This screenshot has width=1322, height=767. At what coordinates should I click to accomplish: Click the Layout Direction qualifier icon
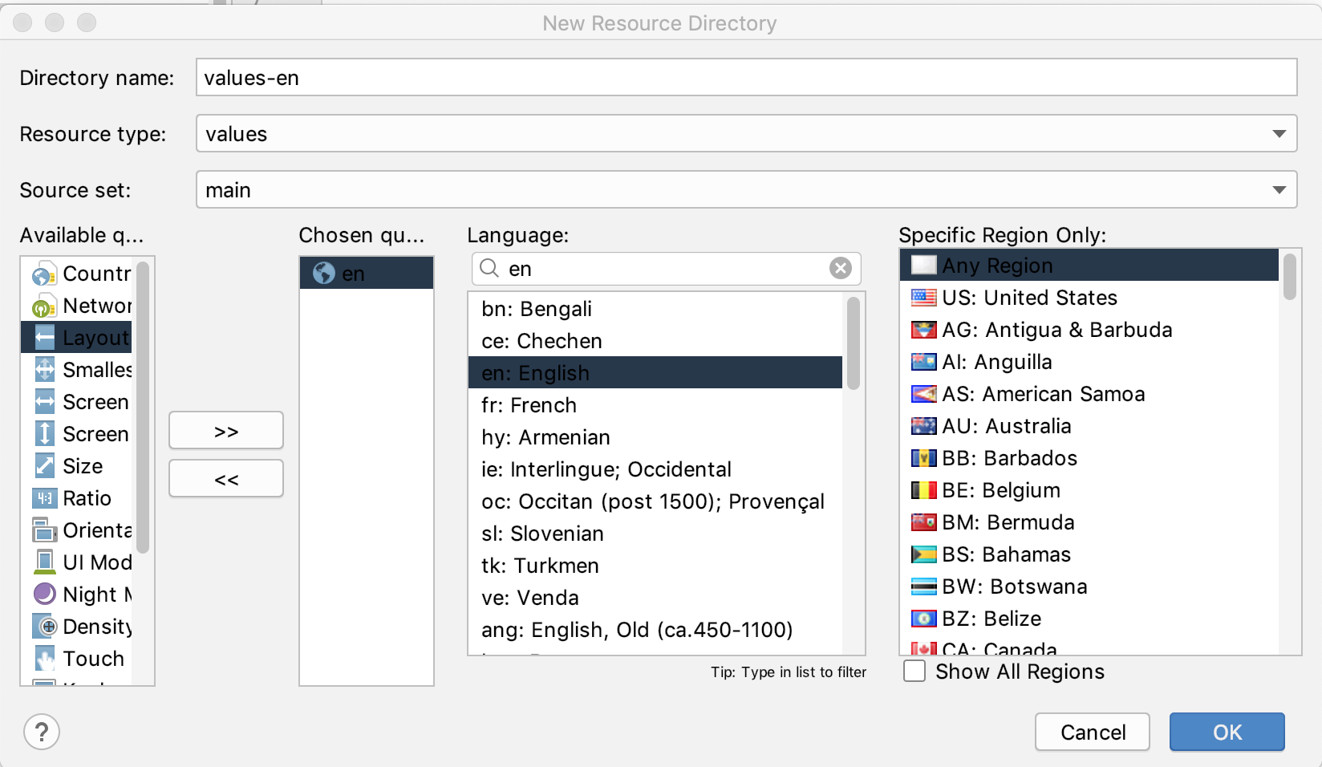pyautogui.click(x=45, y=338)
